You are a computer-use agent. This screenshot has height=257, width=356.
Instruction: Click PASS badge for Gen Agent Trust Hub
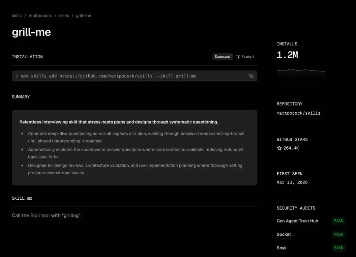click(x=339, y=221)
